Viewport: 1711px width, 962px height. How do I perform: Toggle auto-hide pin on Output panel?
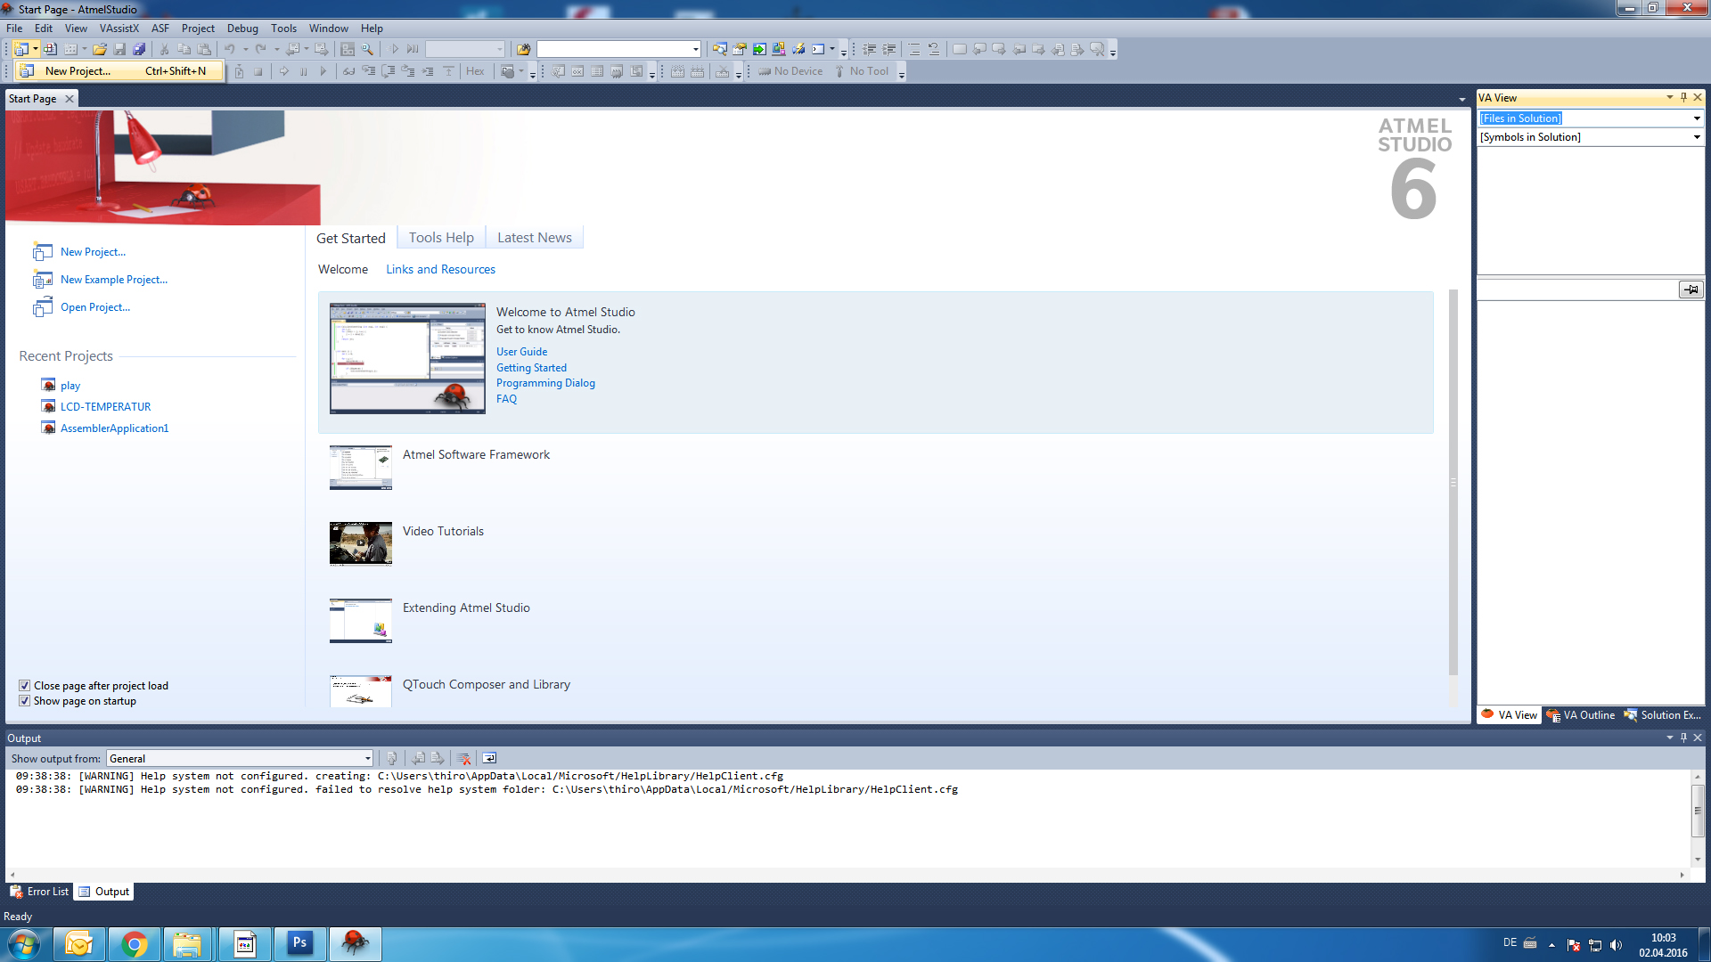coord(1683,738)
